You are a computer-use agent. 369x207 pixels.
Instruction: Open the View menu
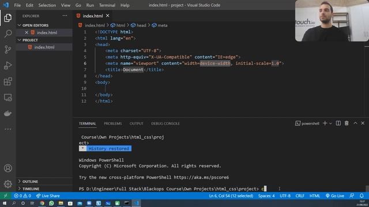tap(66, 5)
